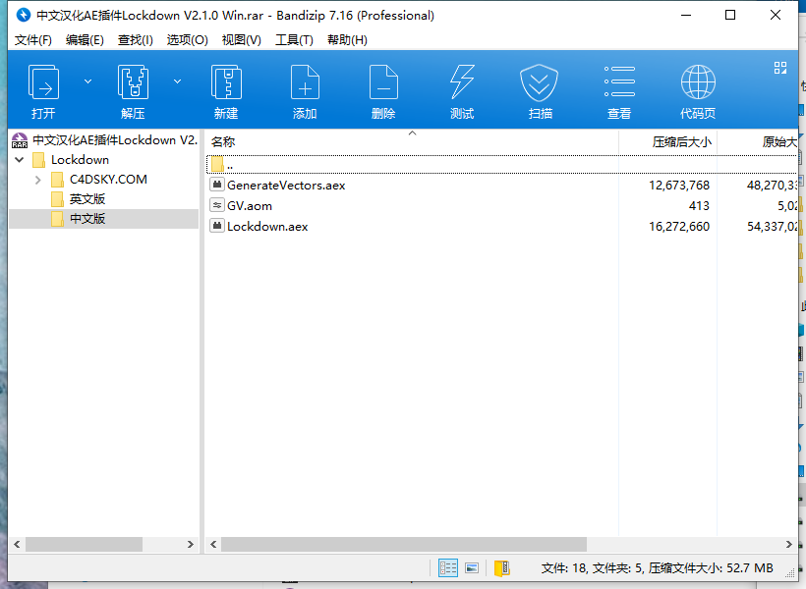806x589 pixels.
Task: Select the Lockdown.aex file name
Action: (267, 227)
